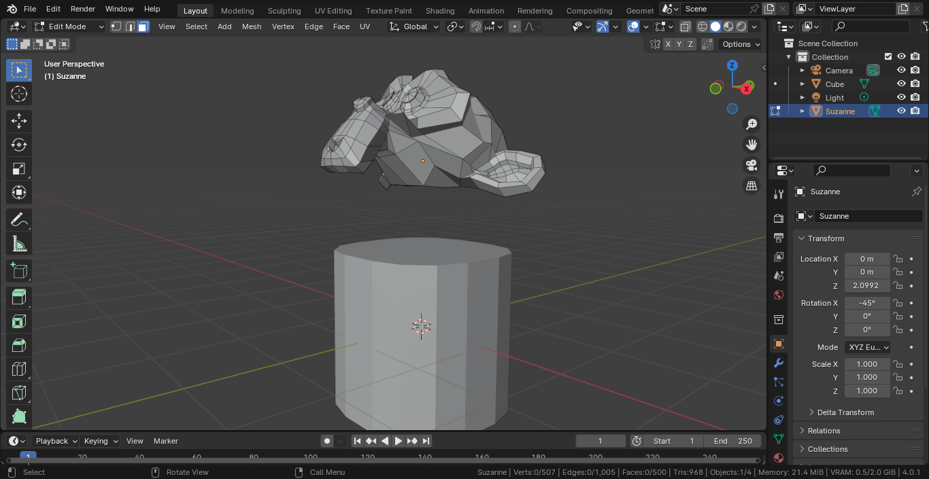Open the Global orientation dropdown
Image resolution: width=929 pixels, height=479 pixels.
click(x=414, y=26)
